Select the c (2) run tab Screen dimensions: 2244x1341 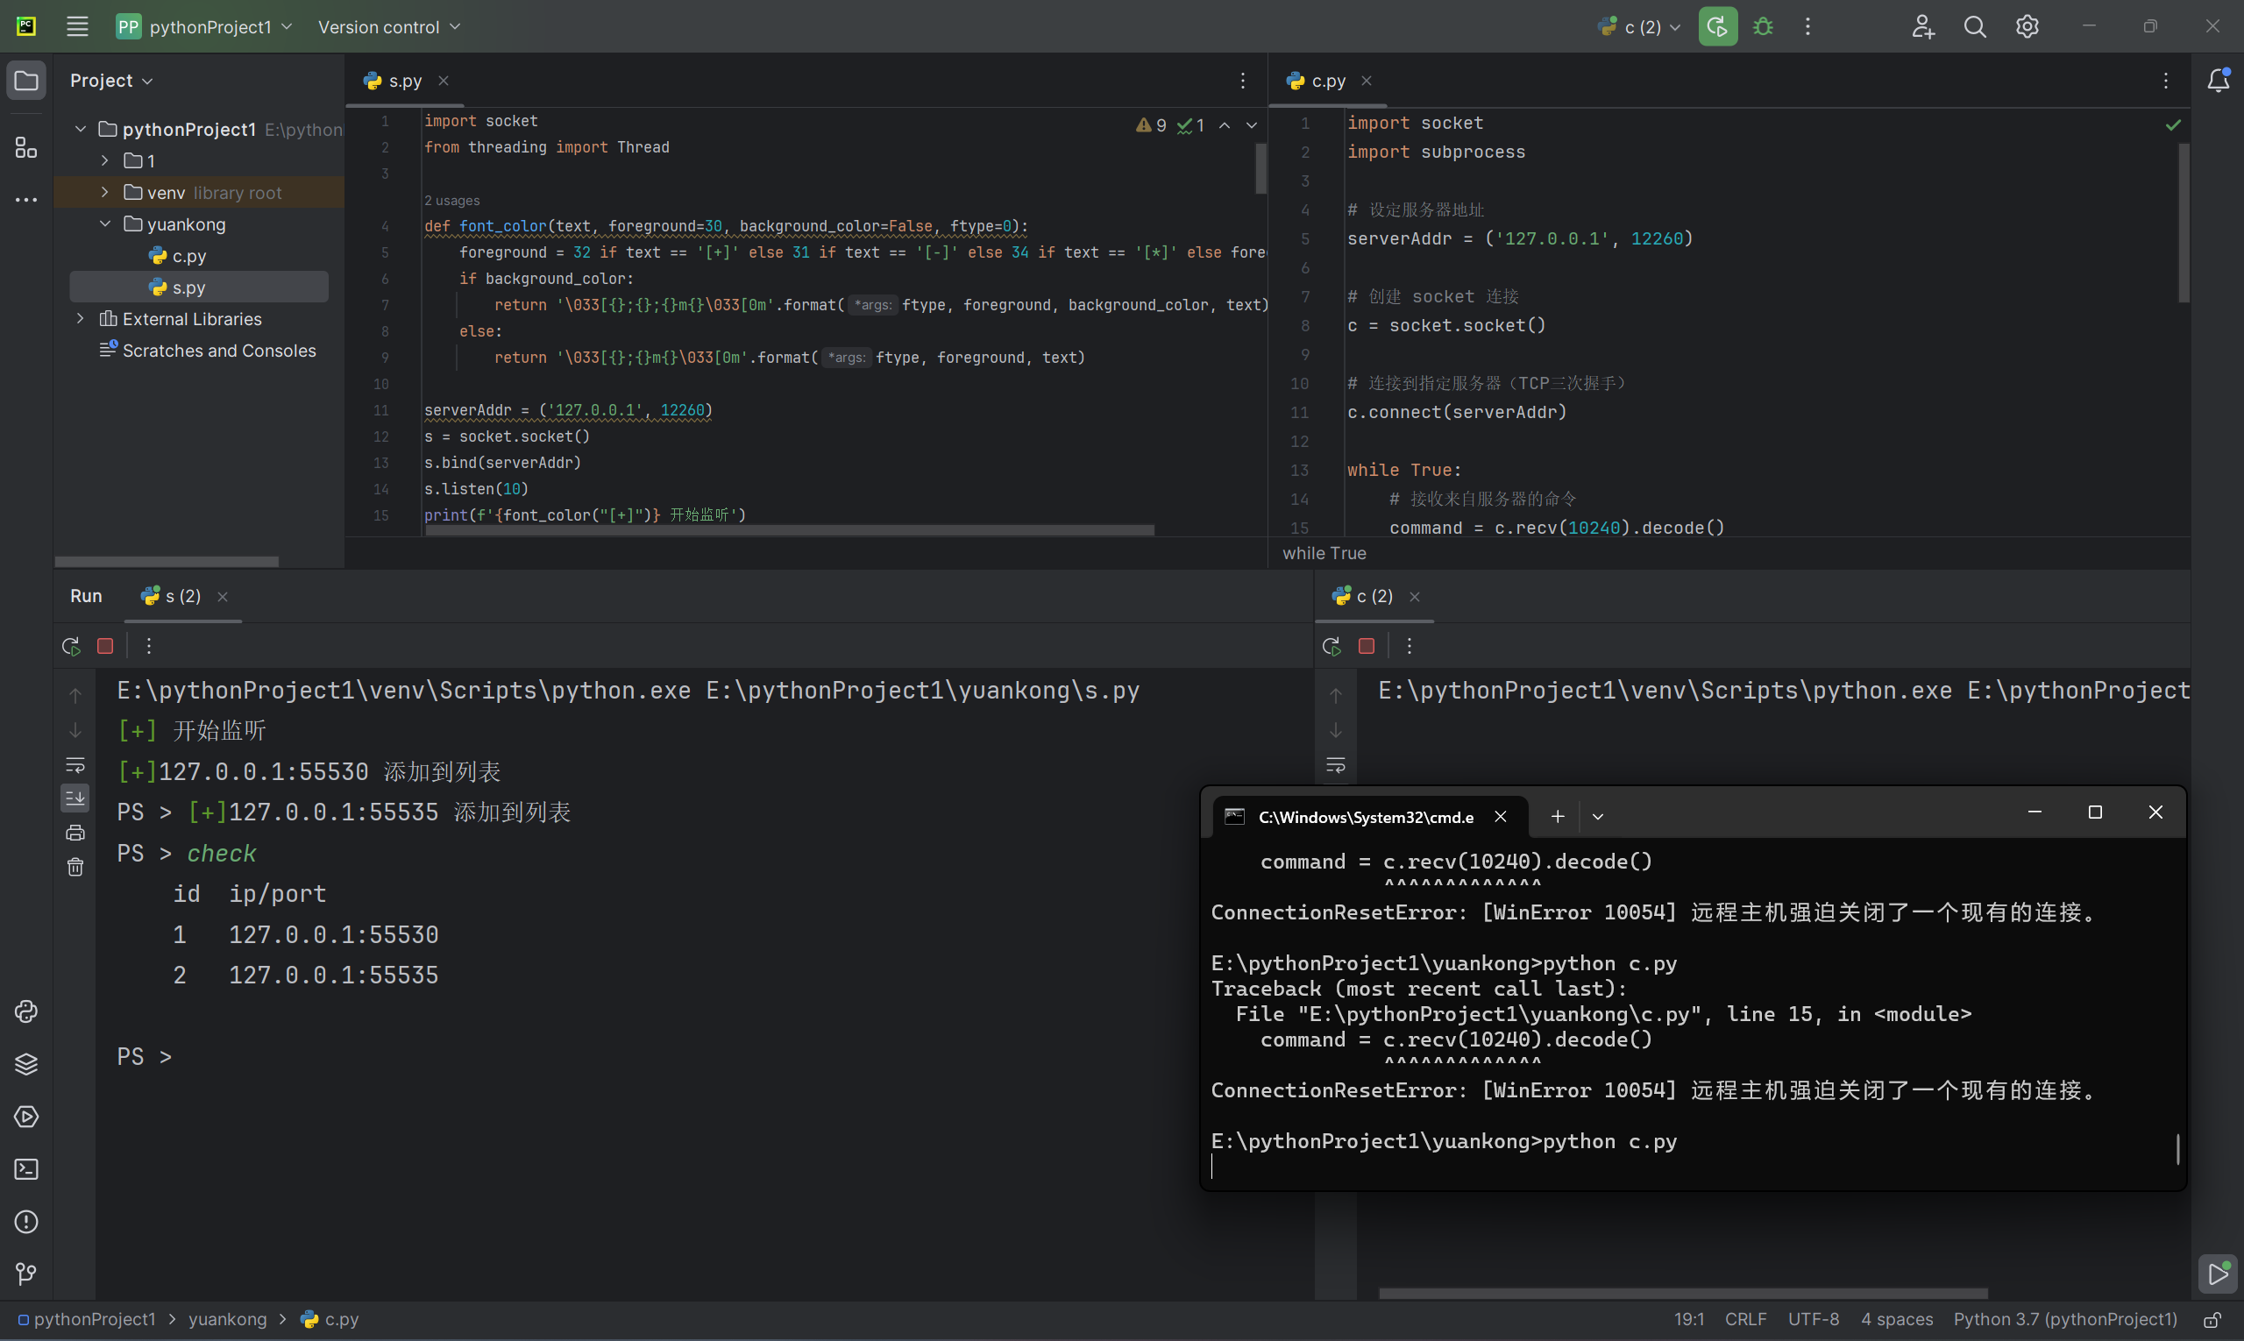(x=1374, y=595)
